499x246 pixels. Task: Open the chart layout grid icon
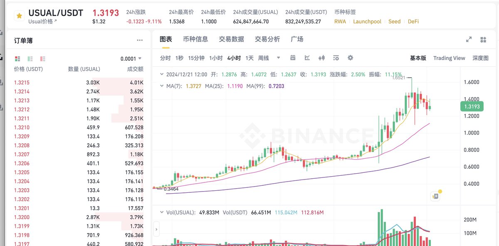point(483,39)
